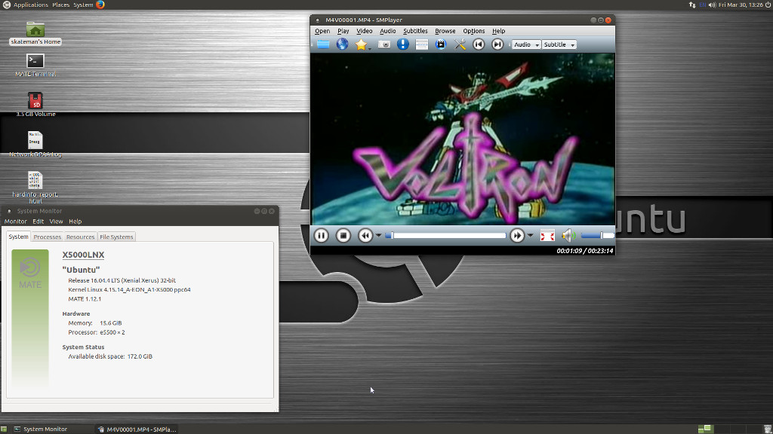Open the Help menu in System Monitor

[75, 222]
